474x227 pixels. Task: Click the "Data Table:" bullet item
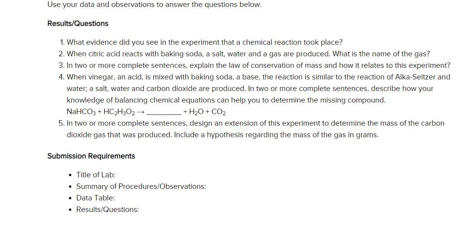pyautogui.click(x=95, y=198)
